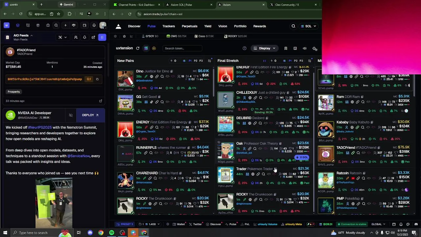
Task: Click the 0.1 quick-buy amount on TADCFriend card
Action: [89, 79]
